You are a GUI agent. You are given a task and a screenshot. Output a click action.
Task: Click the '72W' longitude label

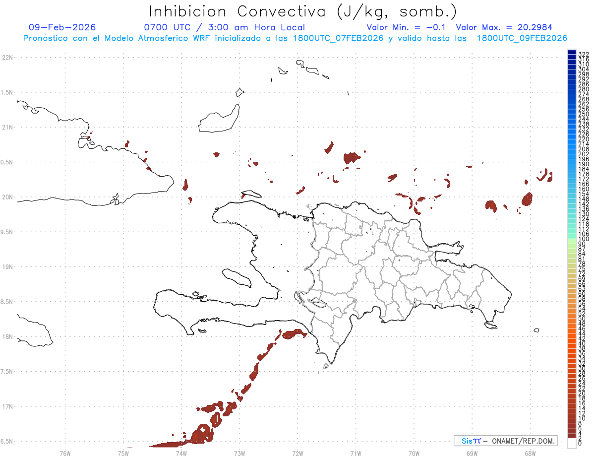(297, 453)
